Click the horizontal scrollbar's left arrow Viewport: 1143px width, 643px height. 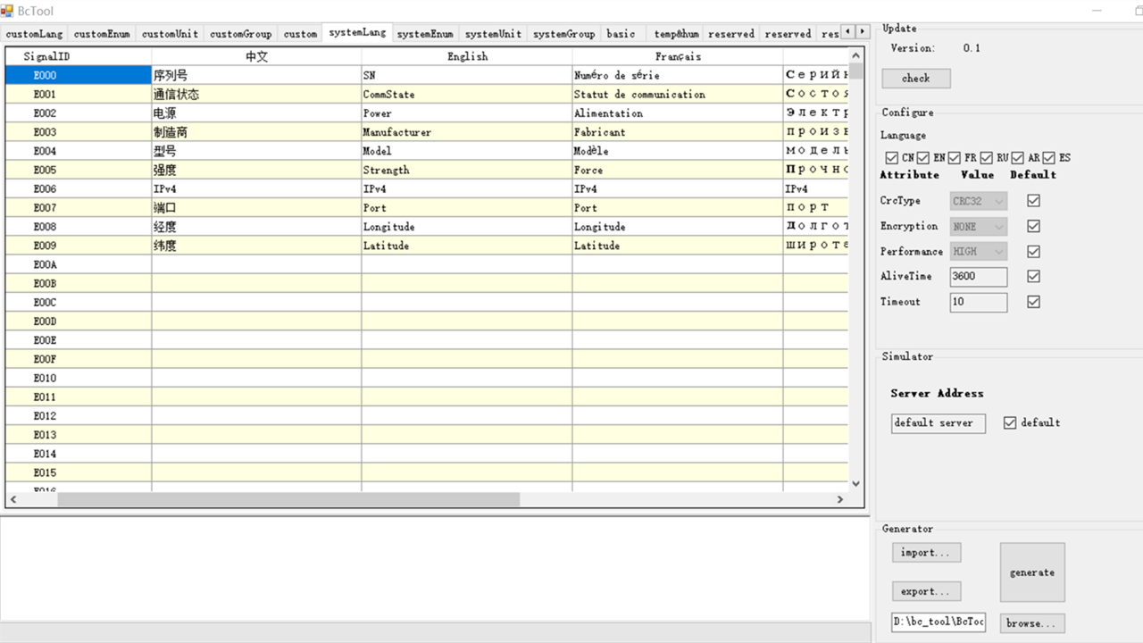13,499
